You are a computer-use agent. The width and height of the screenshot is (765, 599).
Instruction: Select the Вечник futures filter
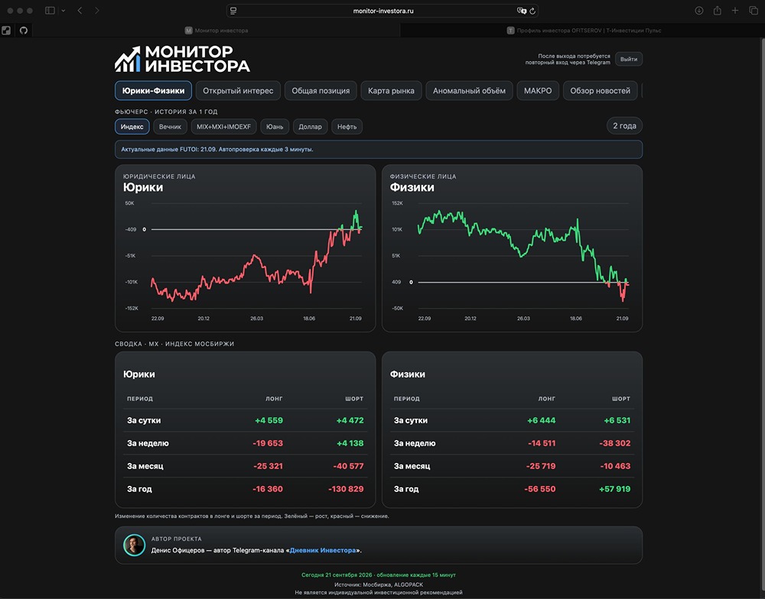(171, 127)
